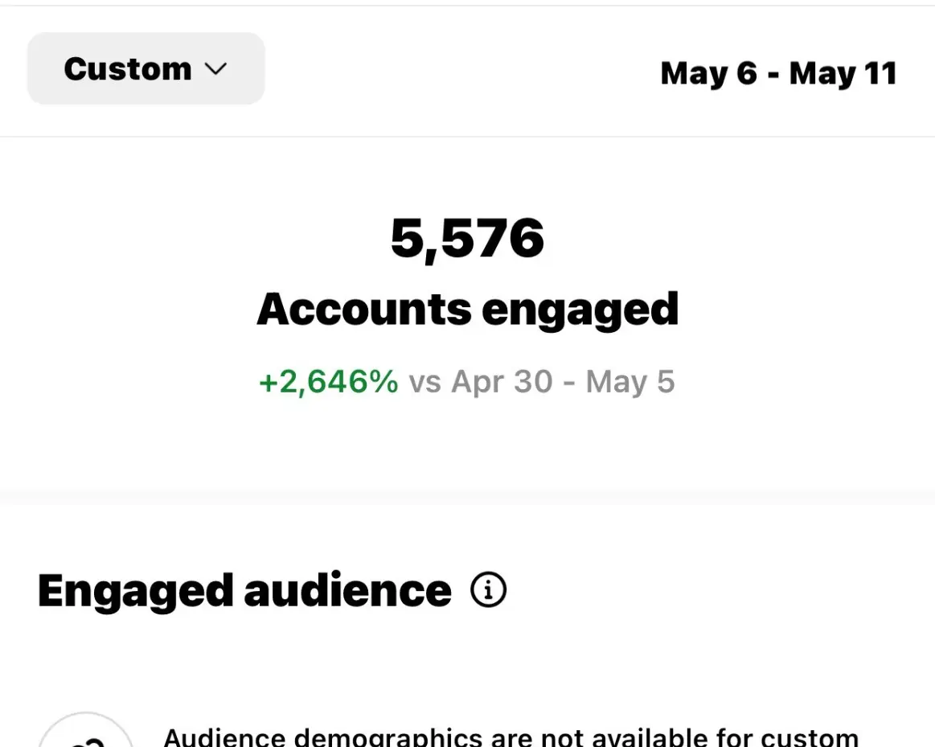
Task: Click the info icon beside Engaged audience
Action: 488,590
